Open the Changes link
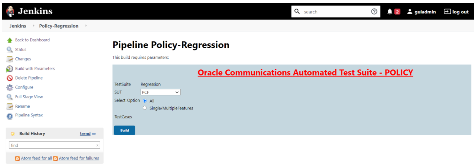475x165 pixels. coord(23,59)
